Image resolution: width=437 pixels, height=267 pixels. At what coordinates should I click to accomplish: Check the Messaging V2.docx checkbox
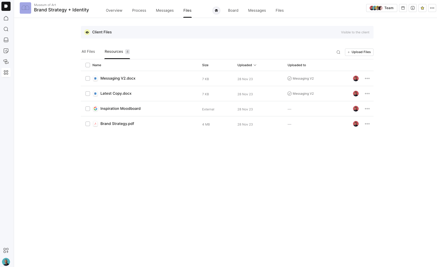[x=88, y=78]
